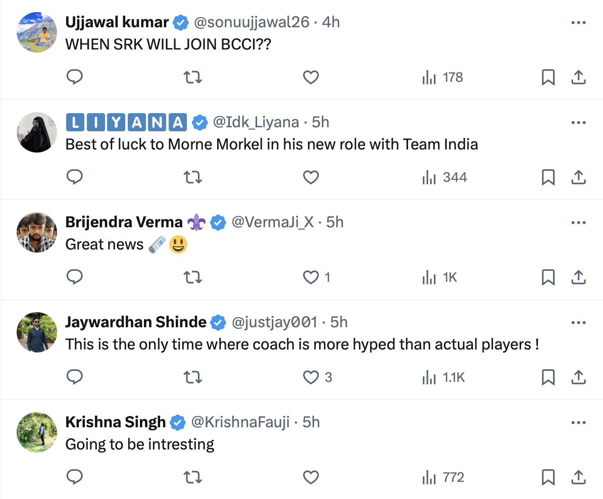
Task: Open more options for Ujjawal kumar's tweet
Action: click(578, 23)
